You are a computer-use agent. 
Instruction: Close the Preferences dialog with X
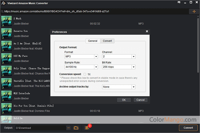coord(147,31)
